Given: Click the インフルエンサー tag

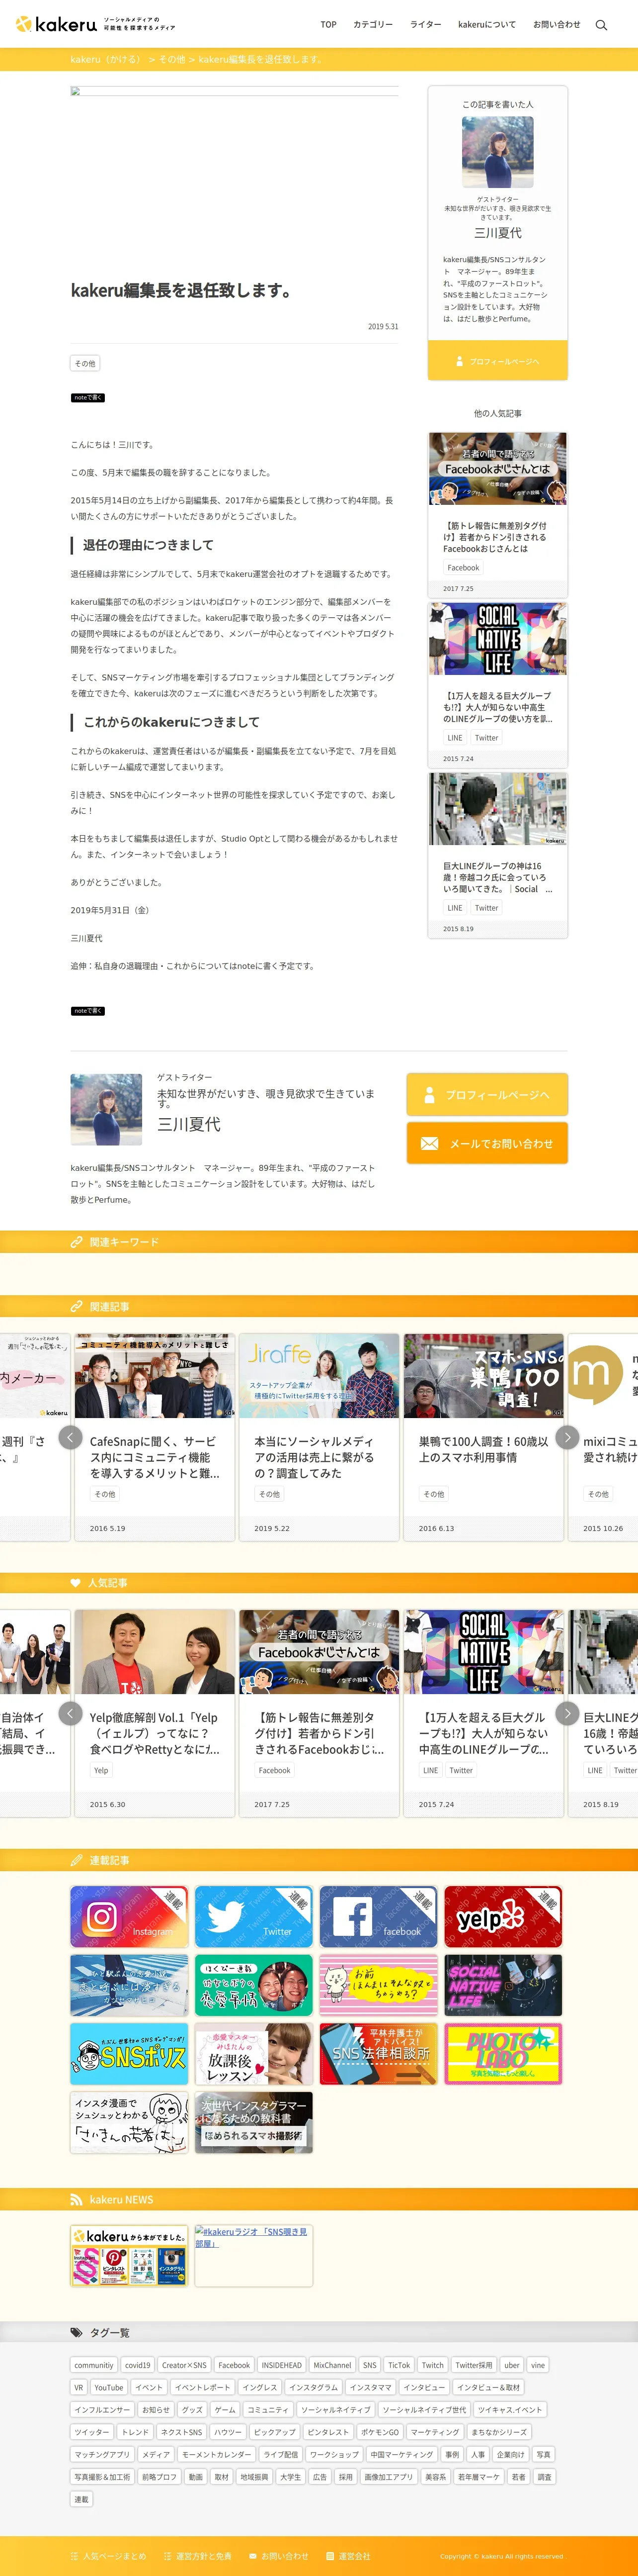Looking at the screenshot, I should (102, 2410).
